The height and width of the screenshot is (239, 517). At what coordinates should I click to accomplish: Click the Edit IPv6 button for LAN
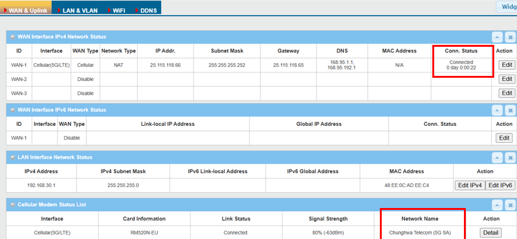500,185
